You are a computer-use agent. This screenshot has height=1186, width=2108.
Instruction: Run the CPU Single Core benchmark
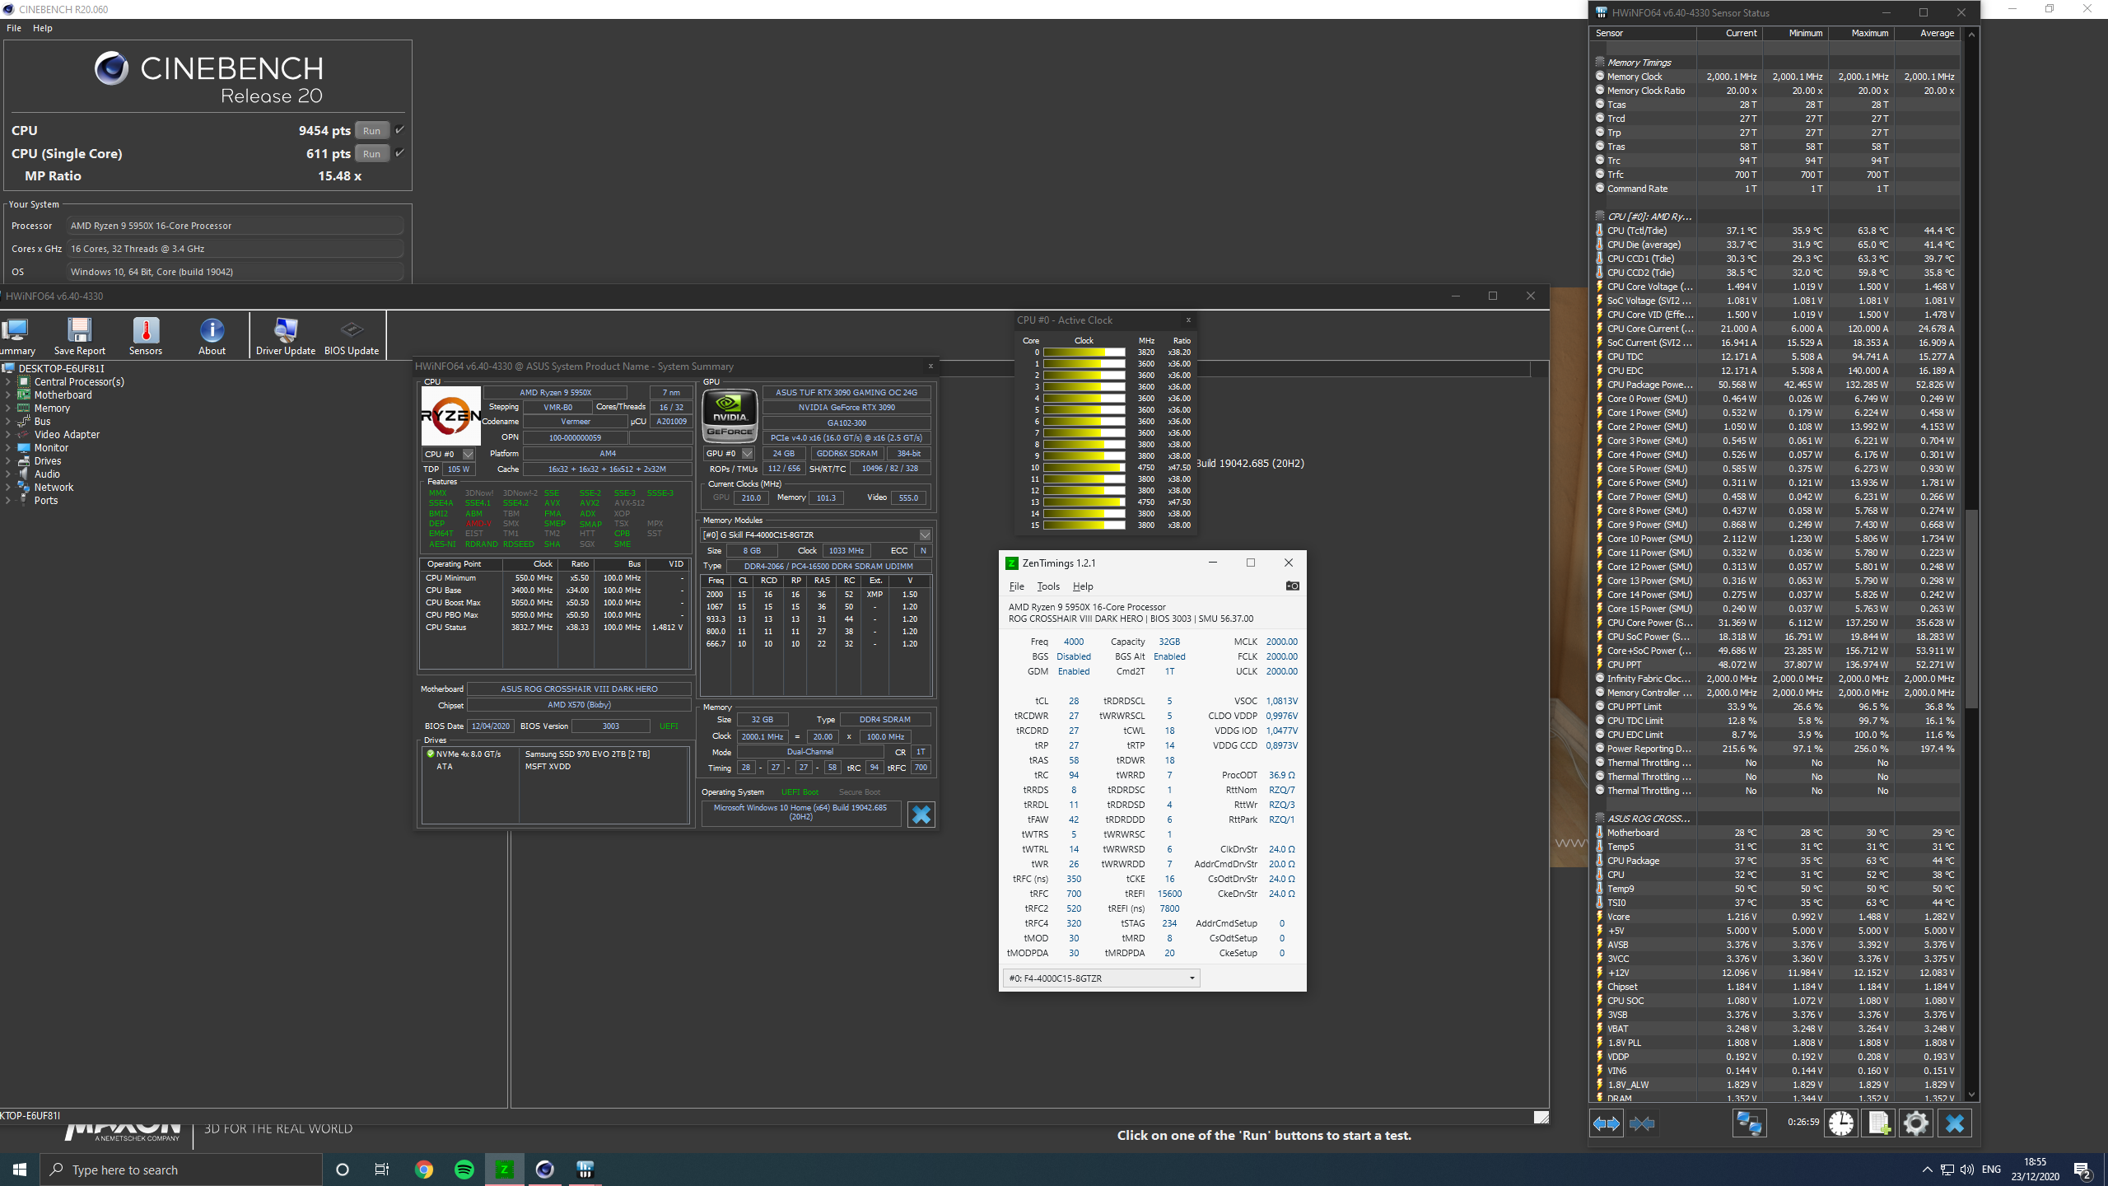(x=371, y=153)
